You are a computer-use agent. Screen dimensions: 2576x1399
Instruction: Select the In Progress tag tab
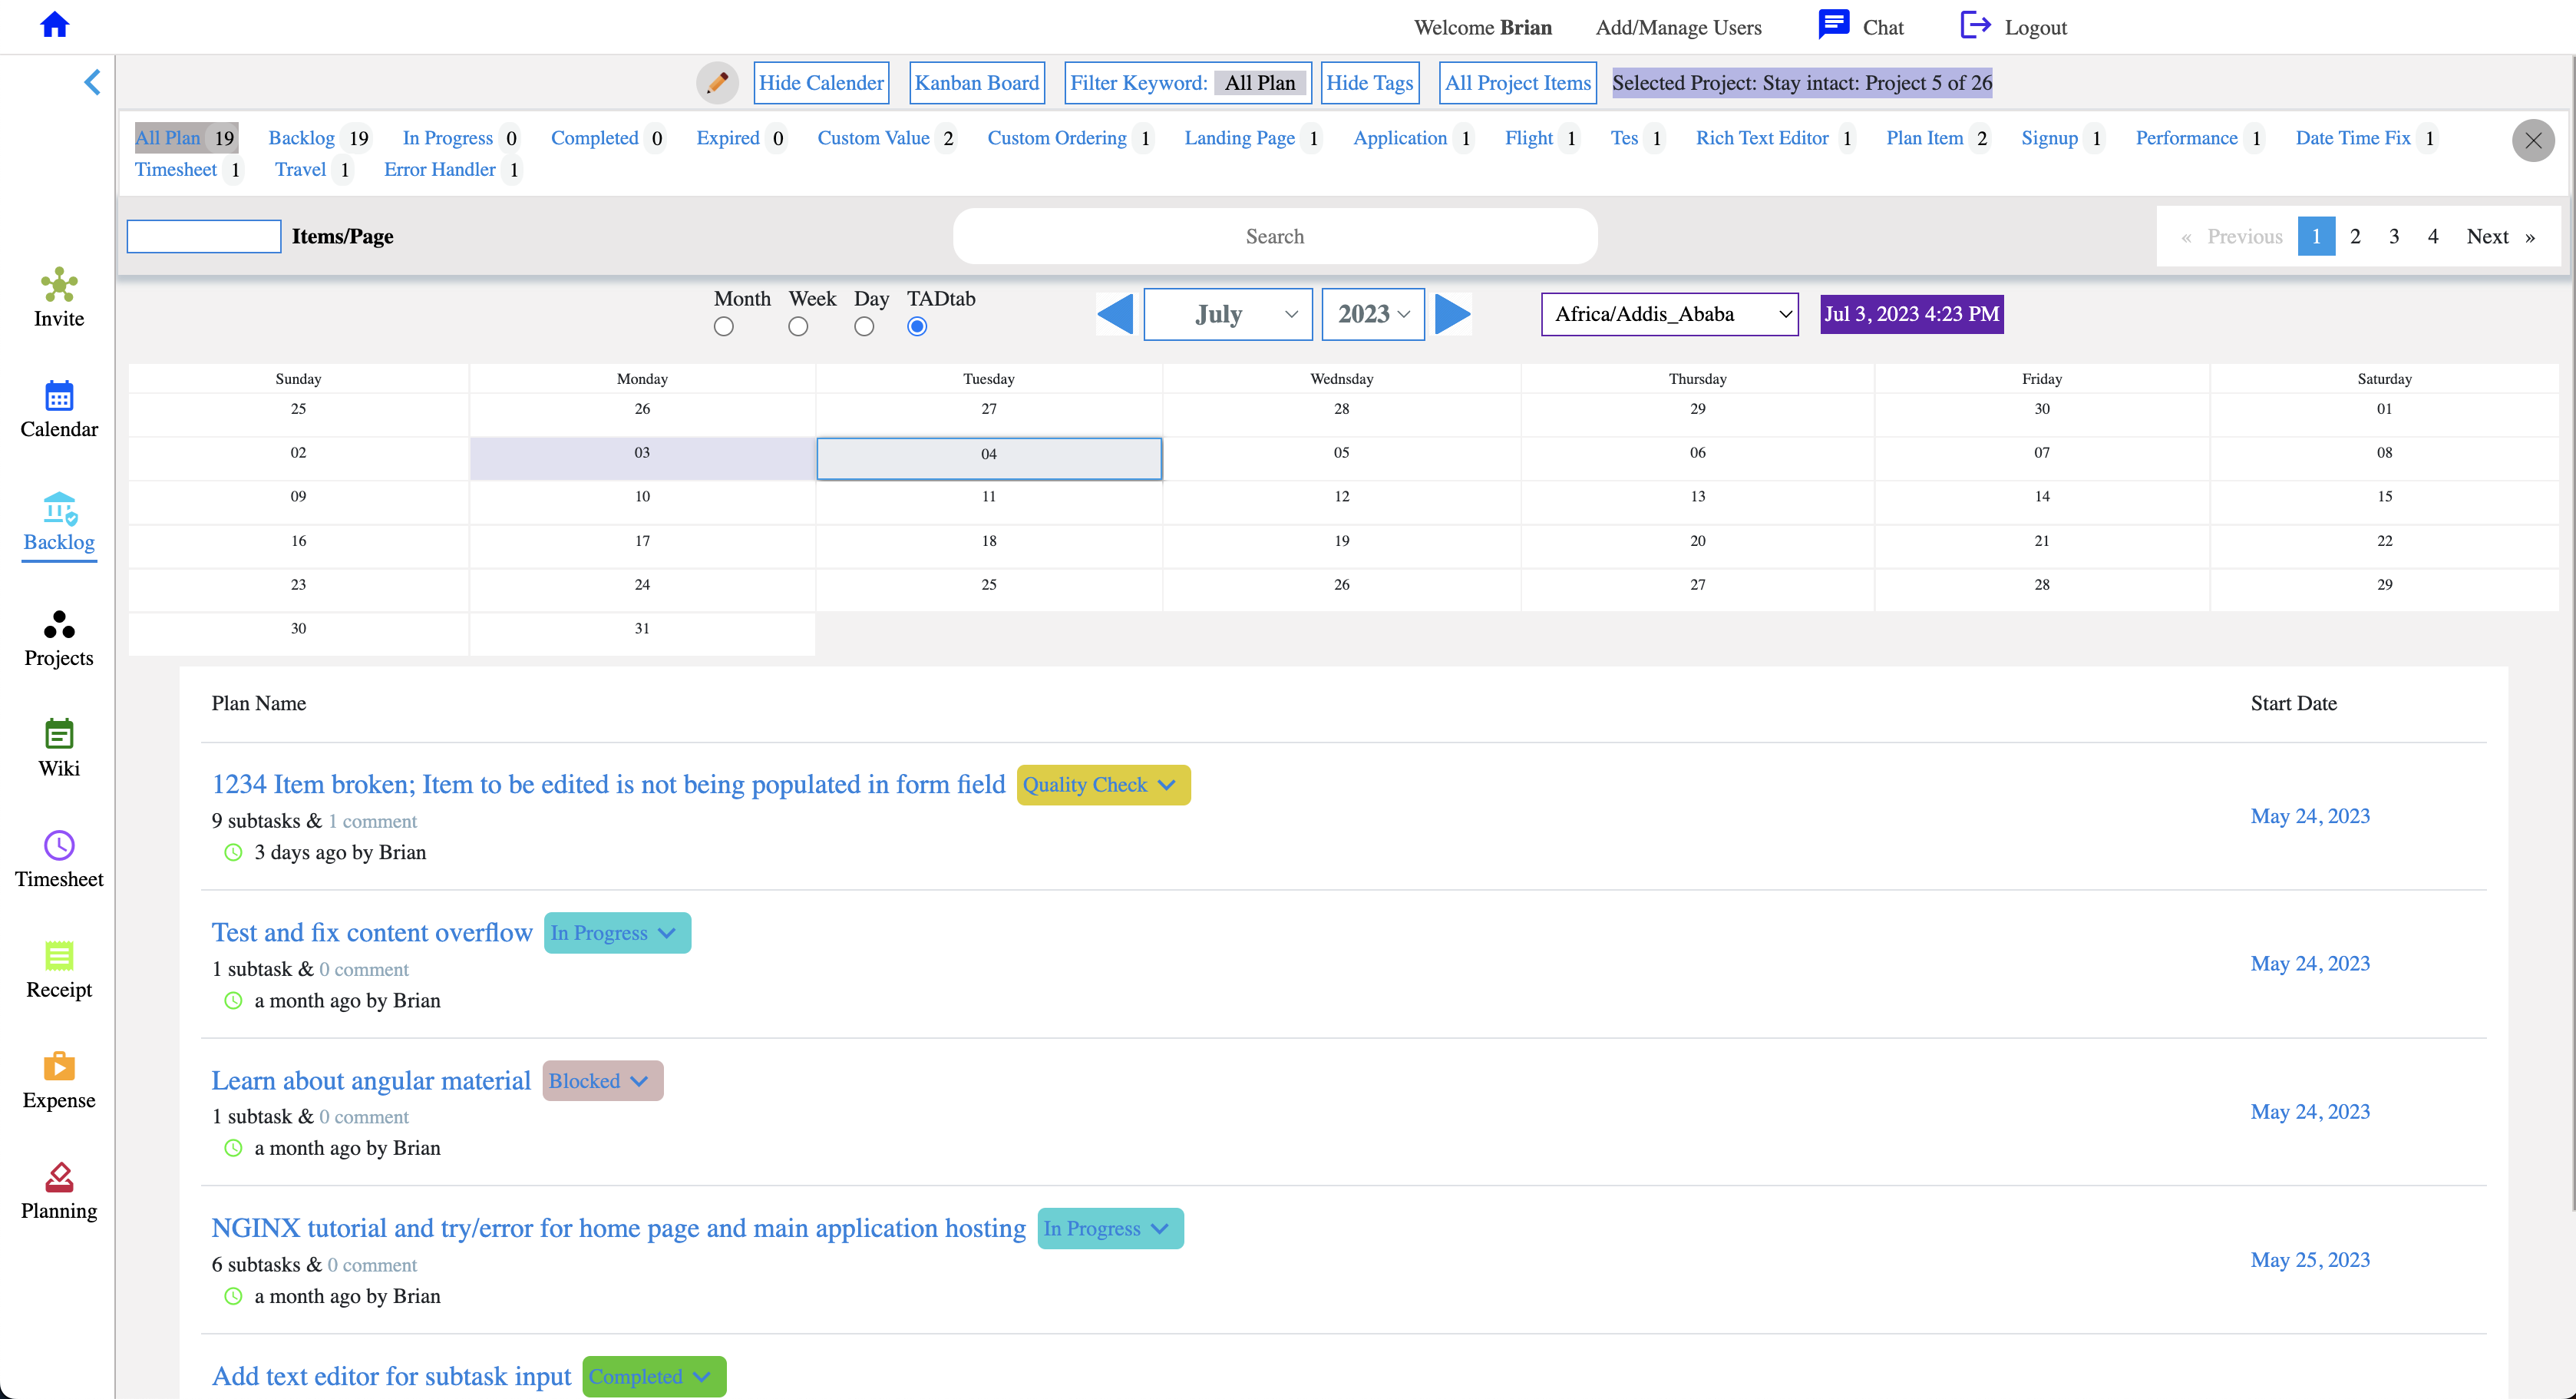click(x=461, y=138)
